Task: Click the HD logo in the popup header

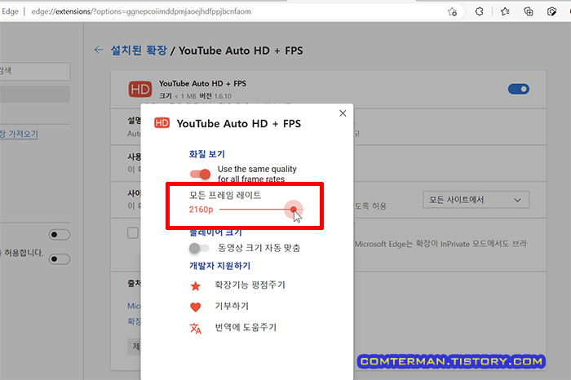Action: 162,123
